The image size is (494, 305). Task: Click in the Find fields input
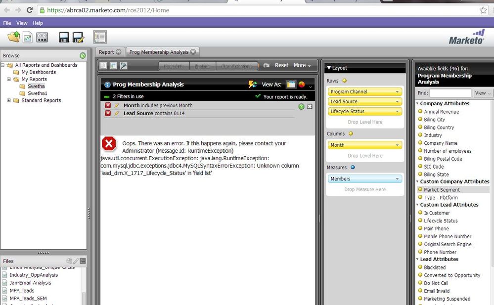[450, 93]
